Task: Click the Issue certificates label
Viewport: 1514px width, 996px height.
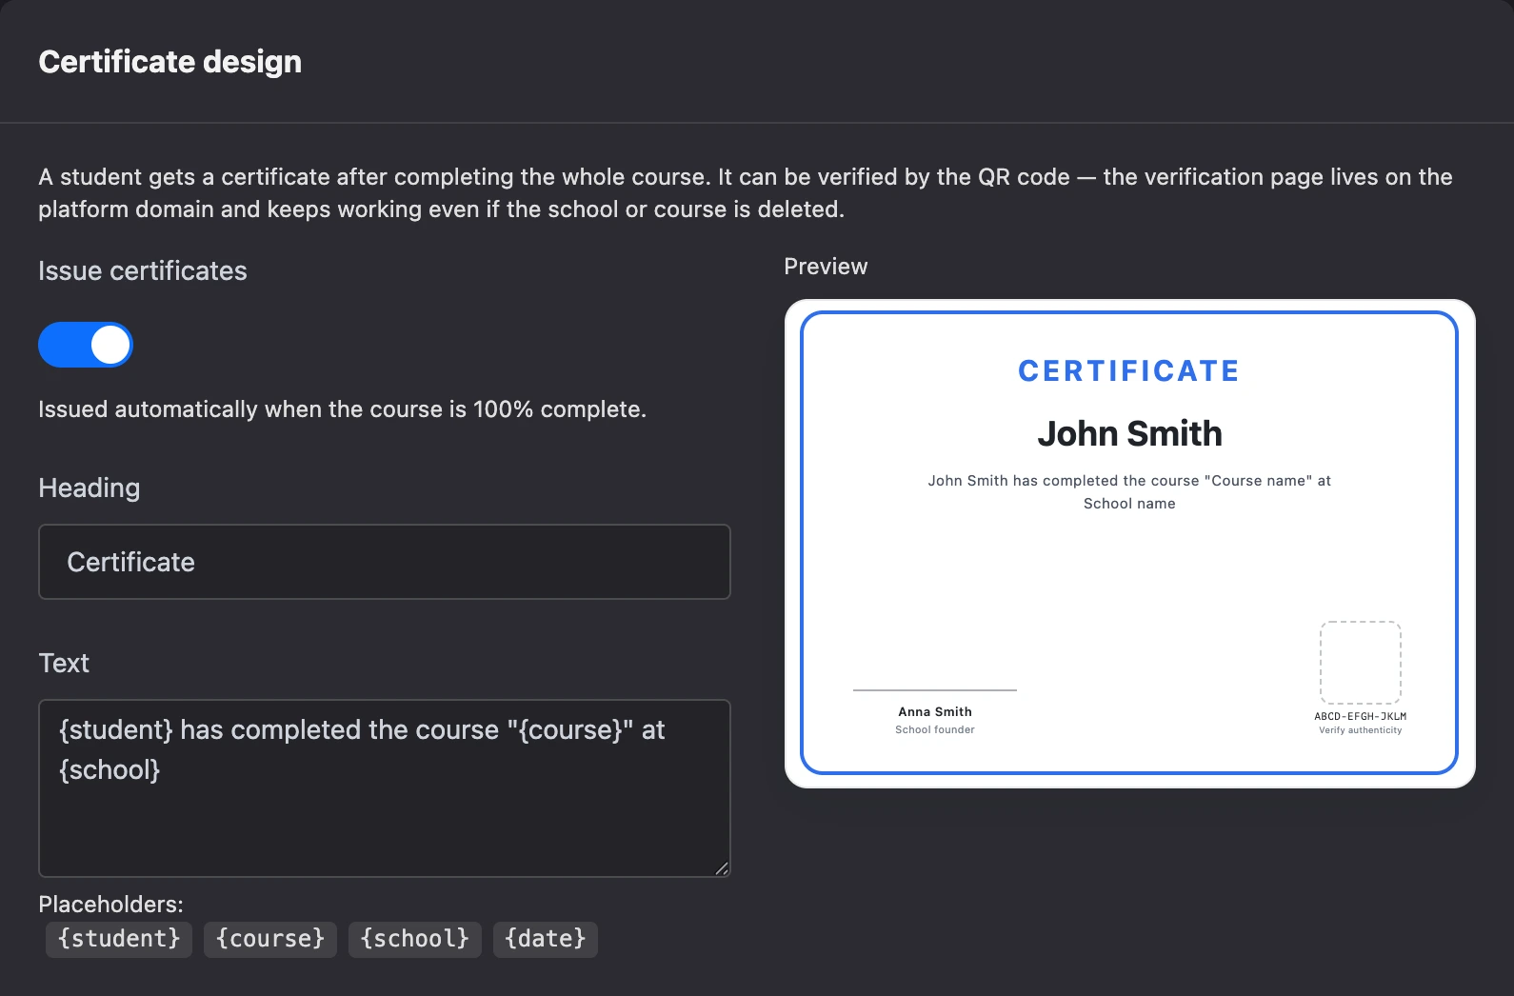Action: click(143, 271)
